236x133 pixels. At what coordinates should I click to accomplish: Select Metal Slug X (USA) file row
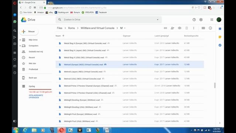point(130,58)
